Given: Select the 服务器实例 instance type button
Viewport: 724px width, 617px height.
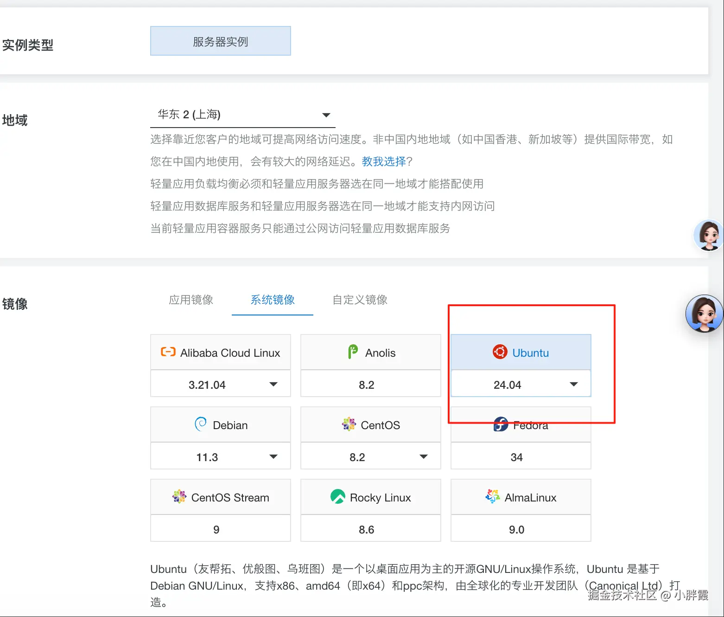Looking at the screenshot, I should 221,41.
